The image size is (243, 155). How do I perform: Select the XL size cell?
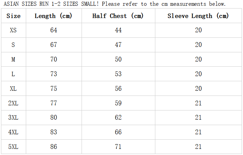click(x=13, y=89)
